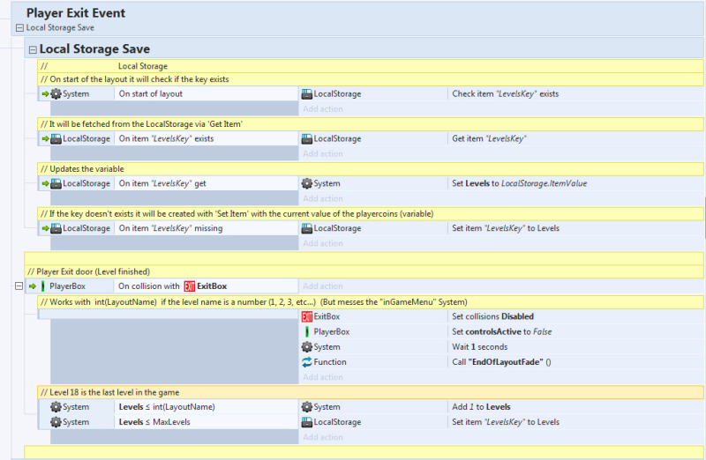Select comment "If the key doesn't exists"
Image resolution: width=706 pixels, height=460 pixels.
[x=370, y=214]
